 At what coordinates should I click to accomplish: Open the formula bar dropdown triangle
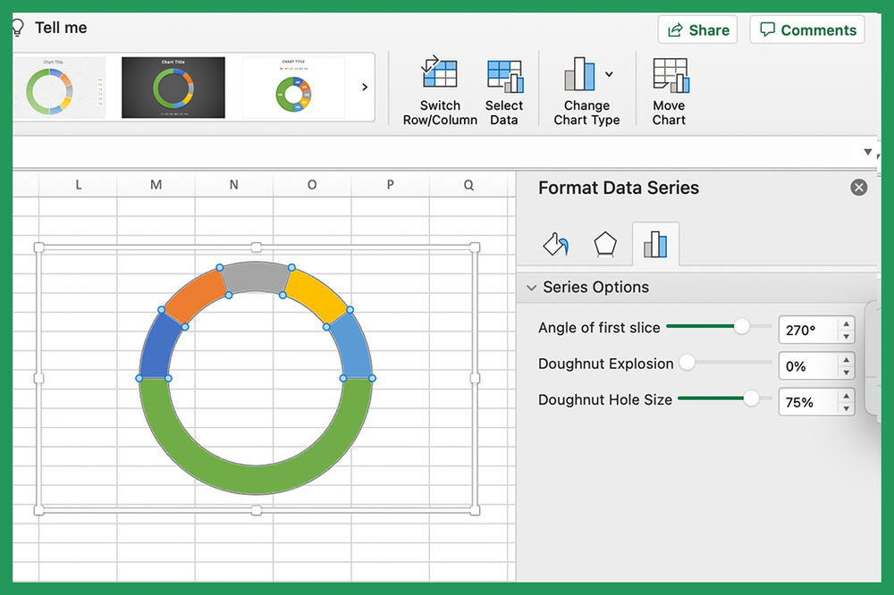click(x=867, y=152)
